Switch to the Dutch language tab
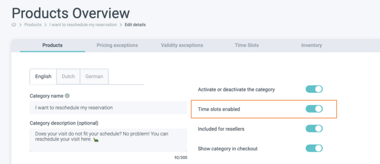 click(68, 77)
